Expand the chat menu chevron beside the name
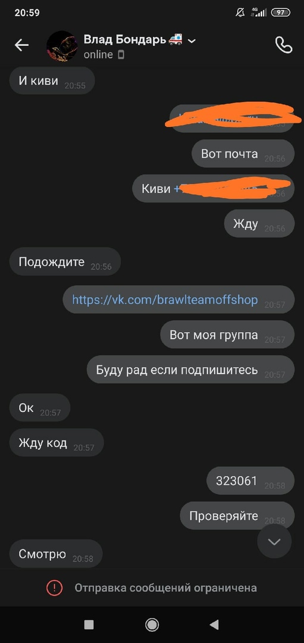304x643 pixels. (192, 40)
